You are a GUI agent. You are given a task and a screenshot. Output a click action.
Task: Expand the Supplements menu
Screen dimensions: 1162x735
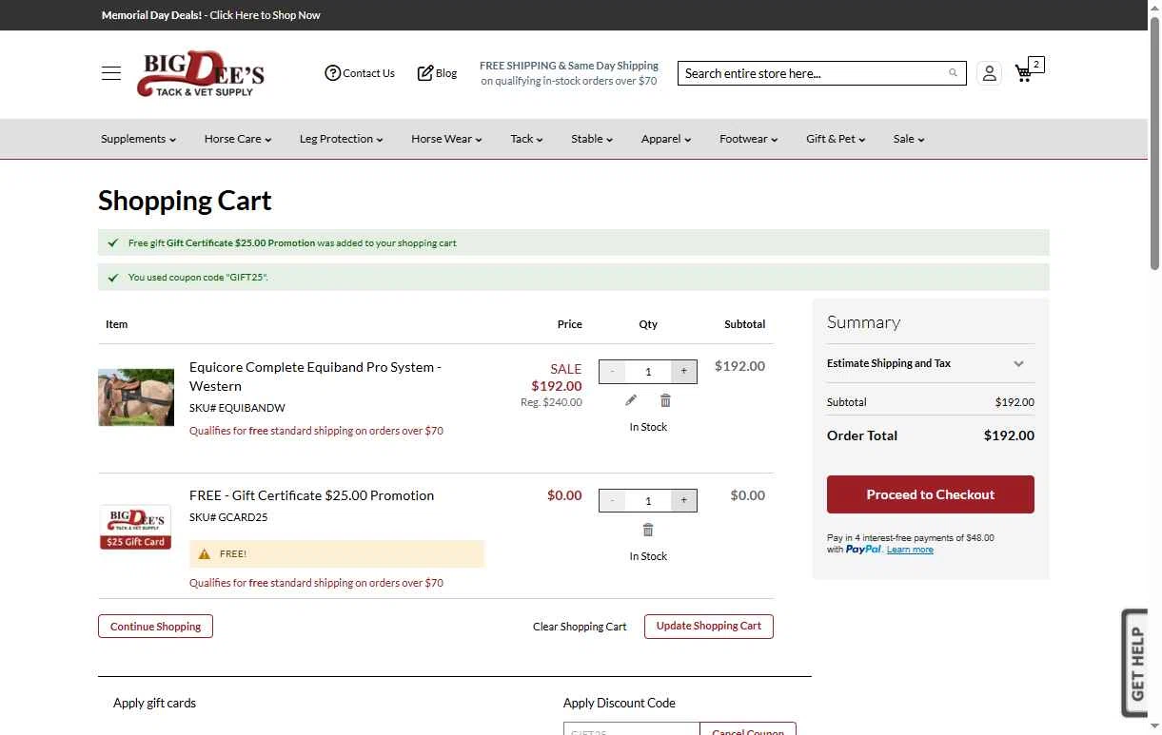coord(139,139)
